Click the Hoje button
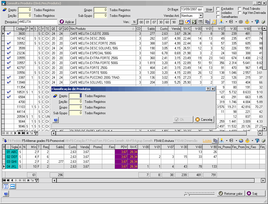Image resolution: width=268 pixels, height=204 pixels. (209, 9)
